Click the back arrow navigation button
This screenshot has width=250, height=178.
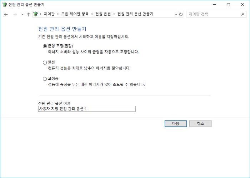point(6,14)
